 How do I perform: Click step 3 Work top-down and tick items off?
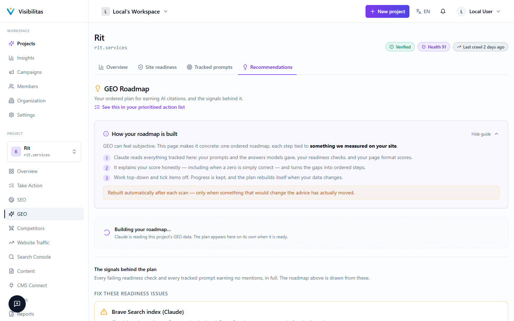click(228, 177)
